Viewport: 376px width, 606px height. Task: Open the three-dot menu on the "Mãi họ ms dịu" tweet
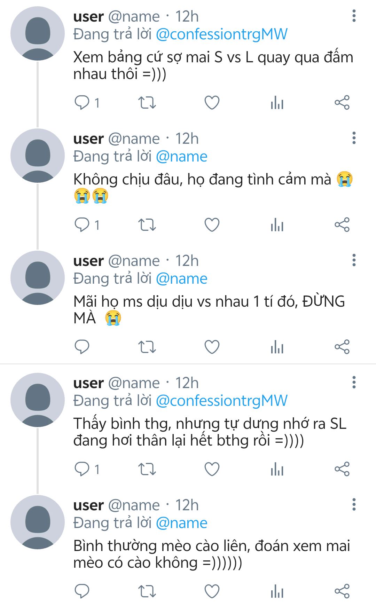tap(354, 260)
